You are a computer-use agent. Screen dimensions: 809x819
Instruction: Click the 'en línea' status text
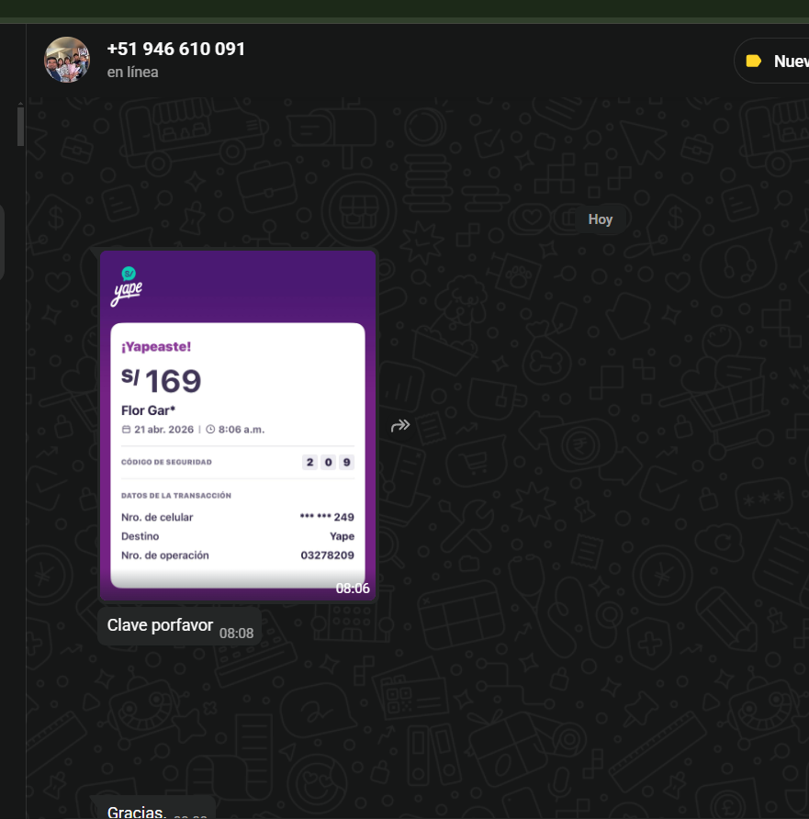(132, 73)
